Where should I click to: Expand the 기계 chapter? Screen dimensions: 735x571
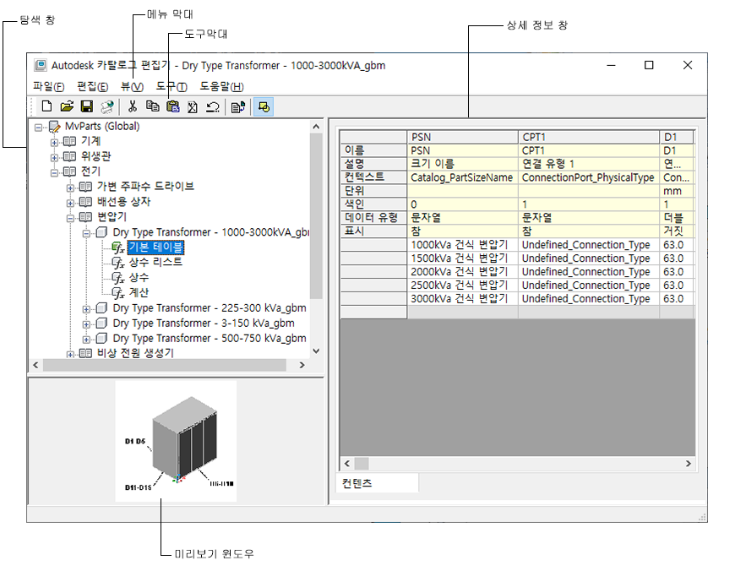54,143
